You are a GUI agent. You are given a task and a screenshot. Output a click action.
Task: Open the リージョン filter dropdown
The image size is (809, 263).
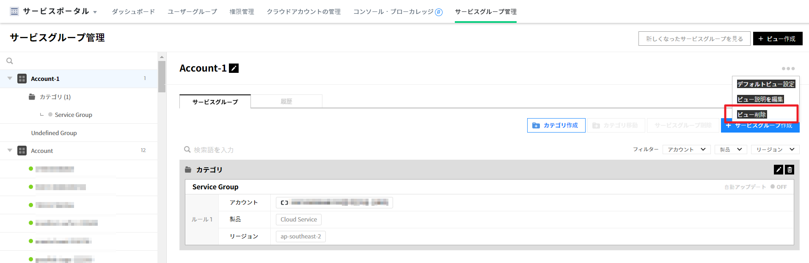tap(775, 149)
